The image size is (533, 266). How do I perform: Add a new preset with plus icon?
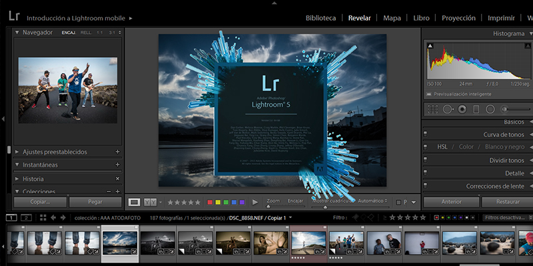[x=118, y=152]
